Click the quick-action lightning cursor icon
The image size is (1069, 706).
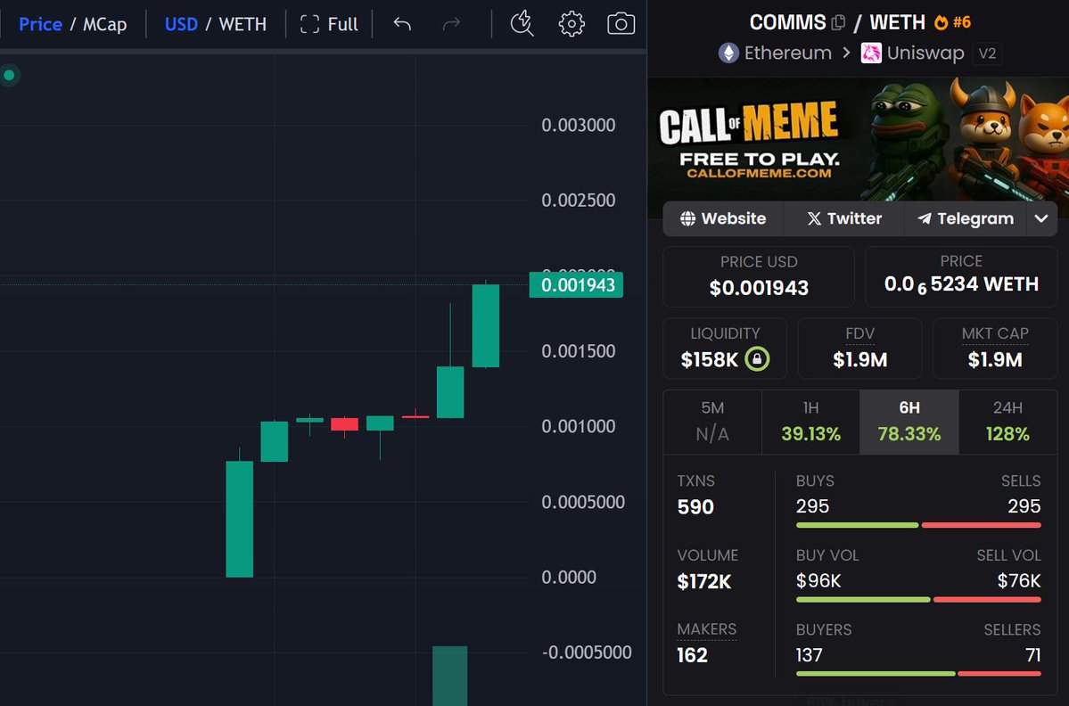click(x=522, y=23)
